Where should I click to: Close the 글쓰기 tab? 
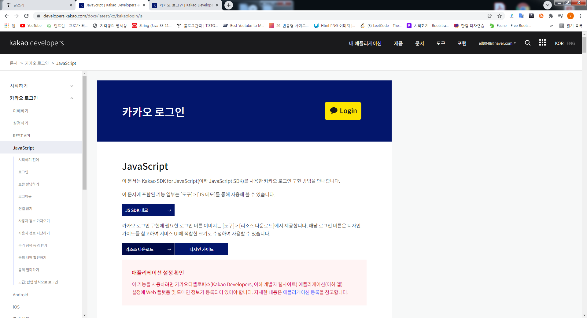coord(71,5)
